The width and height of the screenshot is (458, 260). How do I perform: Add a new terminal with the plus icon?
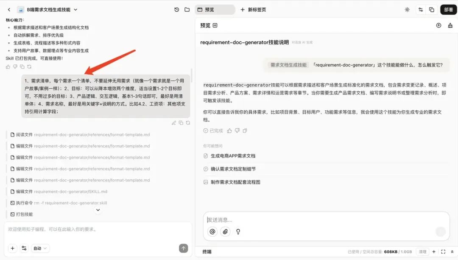(x=434, y=252)
